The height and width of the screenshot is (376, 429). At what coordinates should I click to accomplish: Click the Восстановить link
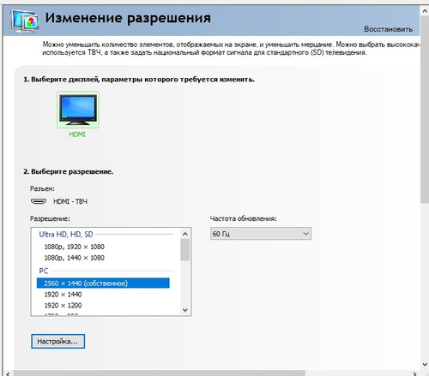[x=388, y=29]
